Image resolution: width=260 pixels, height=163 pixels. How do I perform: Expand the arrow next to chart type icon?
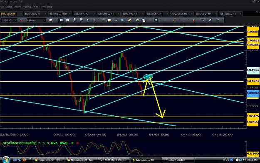pyautogui.click(x=55, y=20)
